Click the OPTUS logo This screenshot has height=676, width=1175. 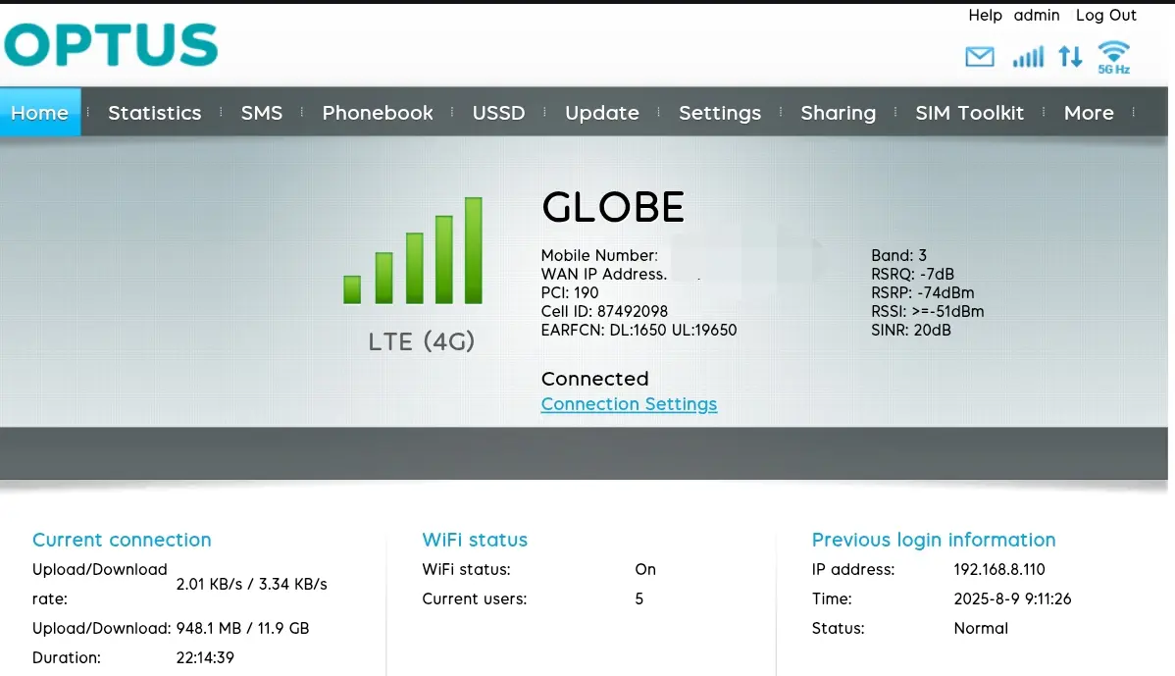pyautogui.click(x=111, y=44)
